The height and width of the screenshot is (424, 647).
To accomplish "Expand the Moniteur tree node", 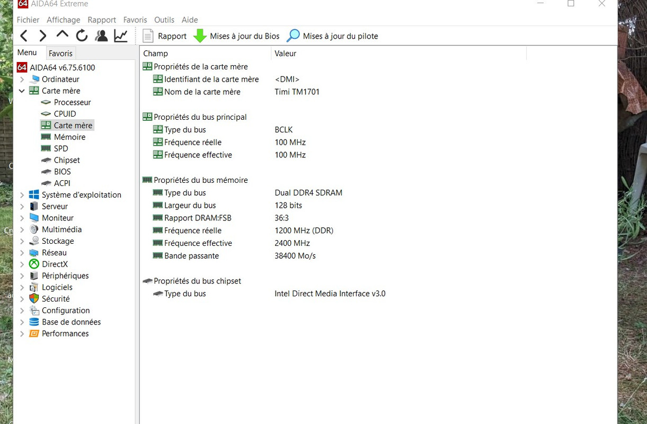I will point(22,218).
